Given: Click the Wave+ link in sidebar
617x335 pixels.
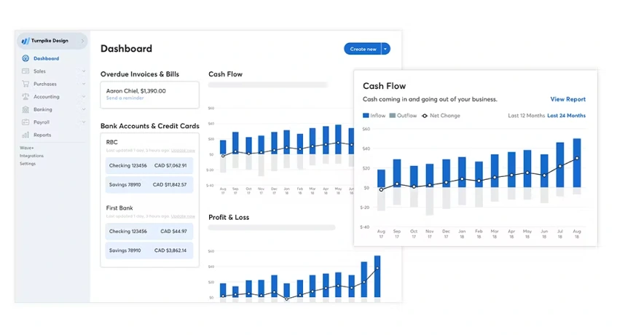Looking at the screenshot, I should point(27,148).
